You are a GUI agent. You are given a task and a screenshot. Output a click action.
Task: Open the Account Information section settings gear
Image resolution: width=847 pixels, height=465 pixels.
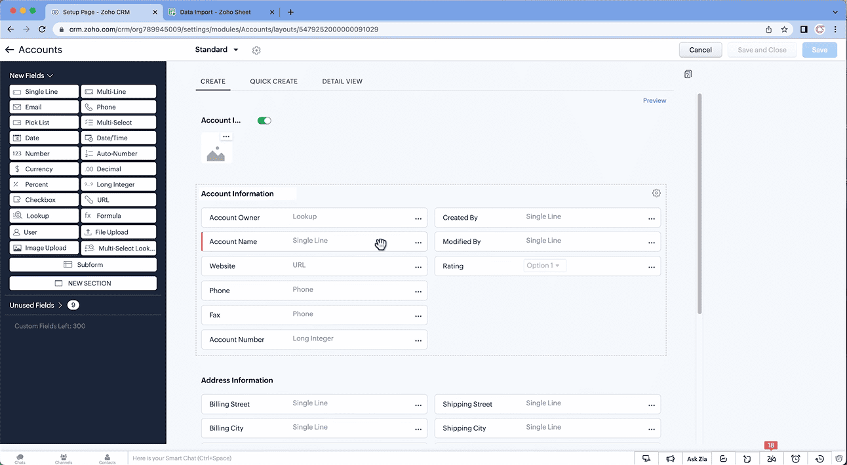click(656, 193)
